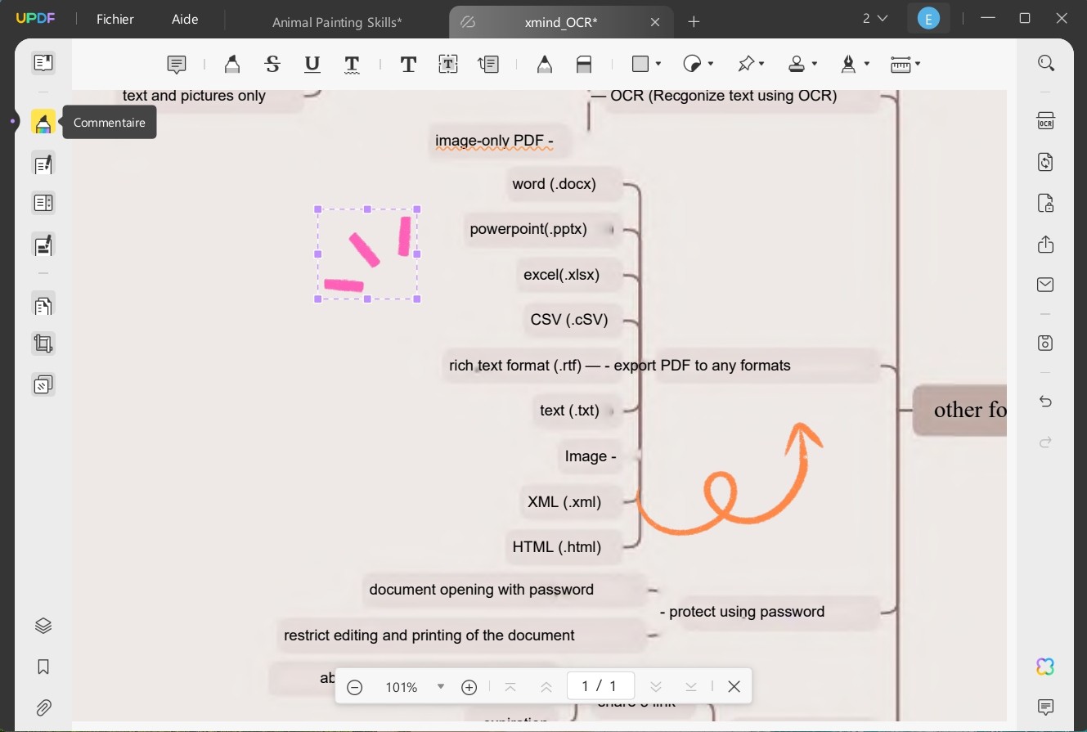Expand the open windows count dropdown showing 2

tap(875, 18)
